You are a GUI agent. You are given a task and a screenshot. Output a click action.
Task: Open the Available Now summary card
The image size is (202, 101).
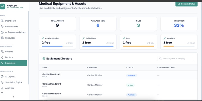coord(98,24)
